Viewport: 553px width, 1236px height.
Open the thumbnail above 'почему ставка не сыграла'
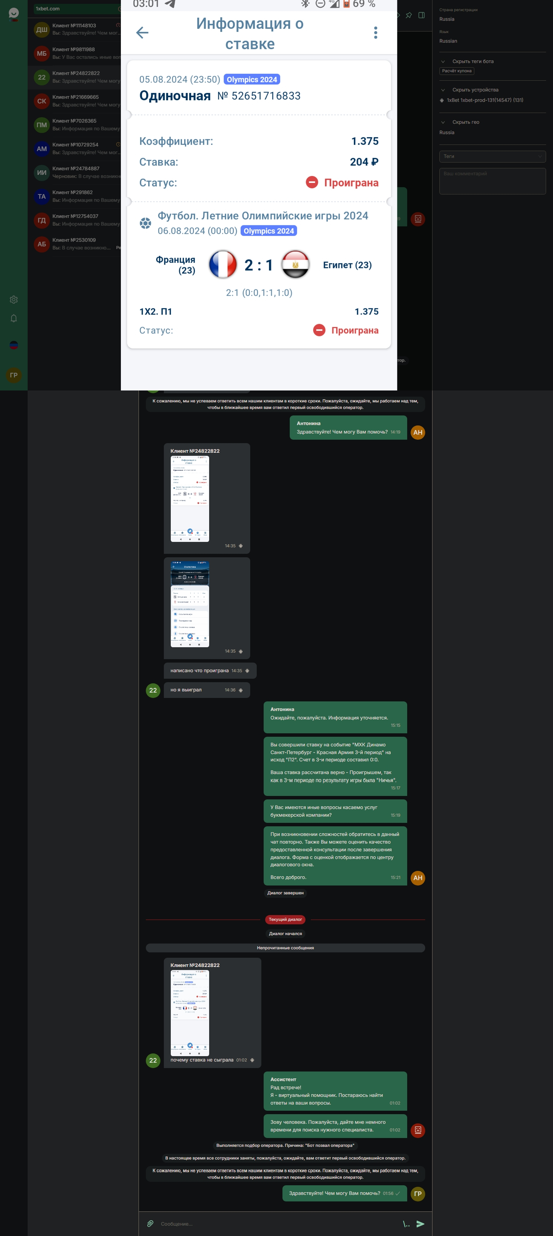tap(190, 1013)
